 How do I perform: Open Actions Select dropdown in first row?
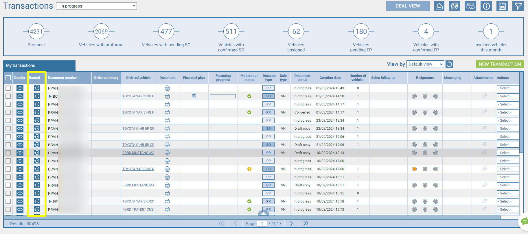coord(508,88)
